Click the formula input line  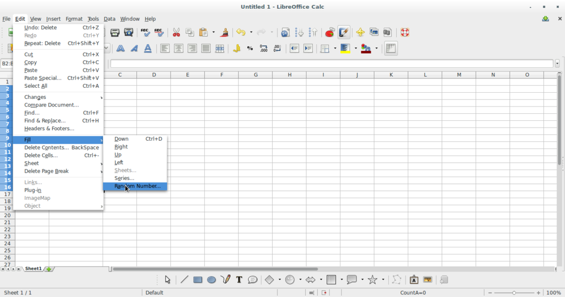[x=332, y=63]
